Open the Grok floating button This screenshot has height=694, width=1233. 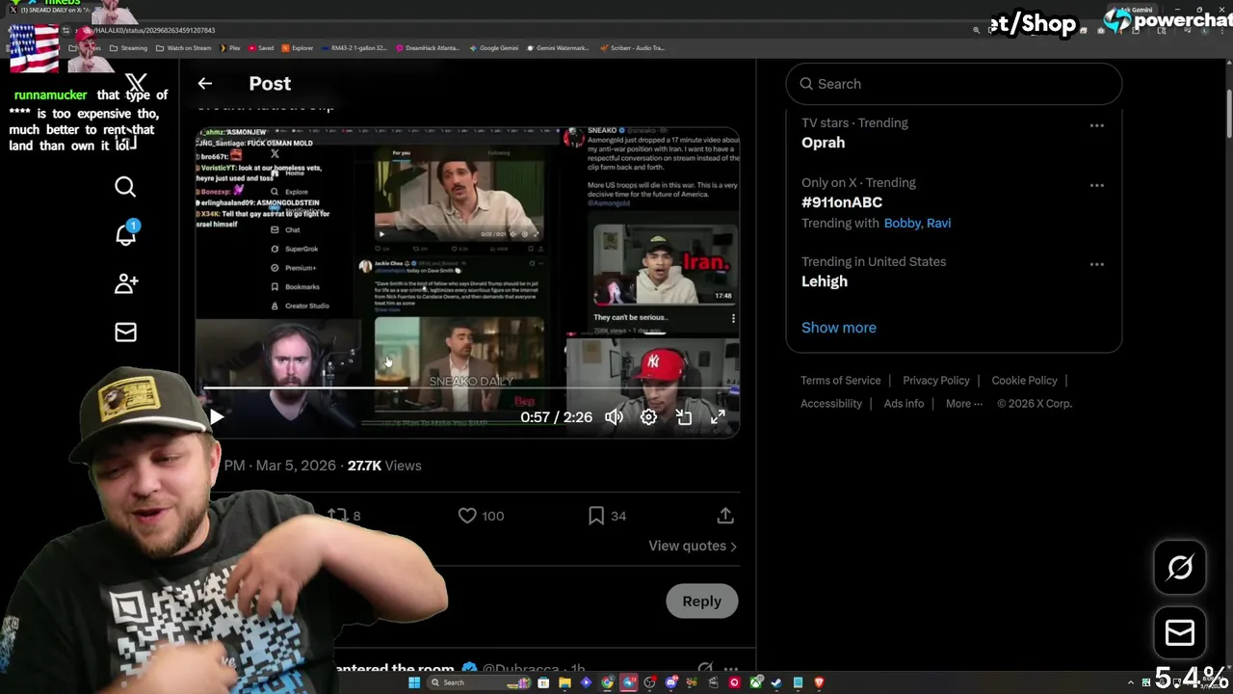(1180, 568)
